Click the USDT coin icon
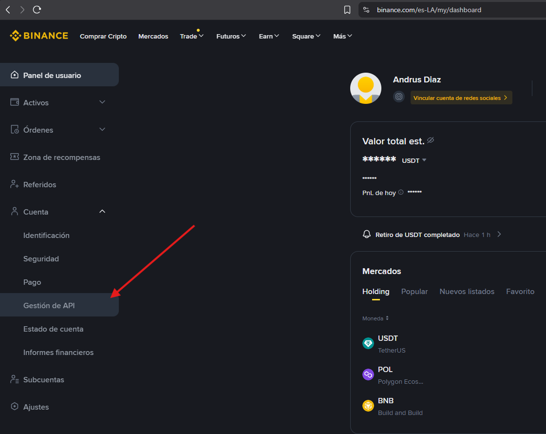The image size is (546, 434). [368, 343]
